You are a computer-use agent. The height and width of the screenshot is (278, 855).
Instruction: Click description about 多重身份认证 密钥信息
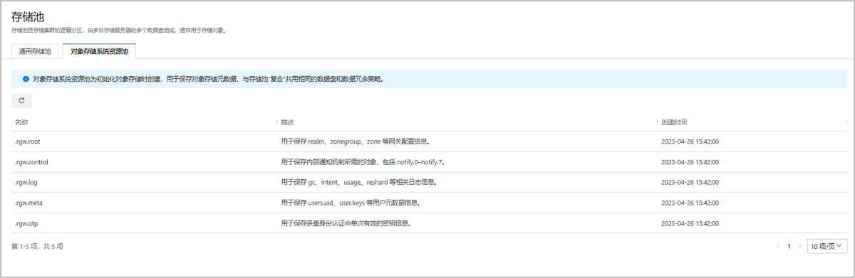click(347, 223)
